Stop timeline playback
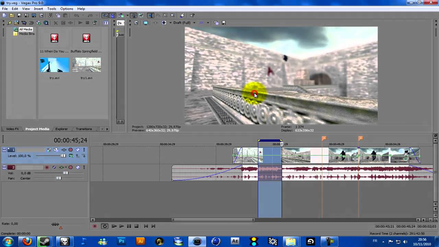 137,226
